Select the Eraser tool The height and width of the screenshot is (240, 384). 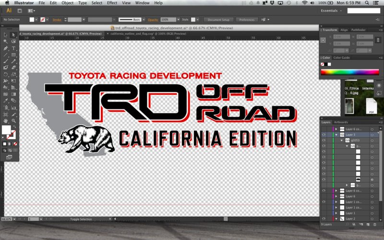(x=13, y=68)
